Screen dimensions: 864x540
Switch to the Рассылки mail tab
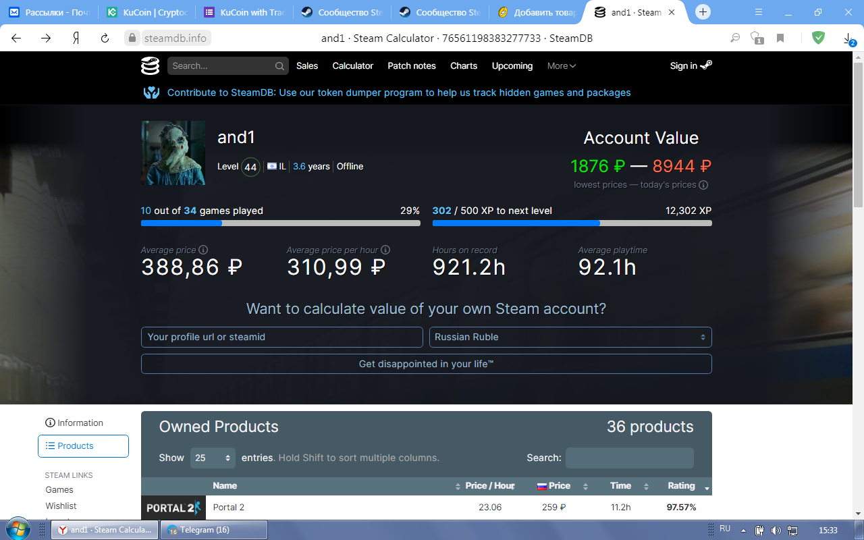pyautogui.click(x=49, y=12)
